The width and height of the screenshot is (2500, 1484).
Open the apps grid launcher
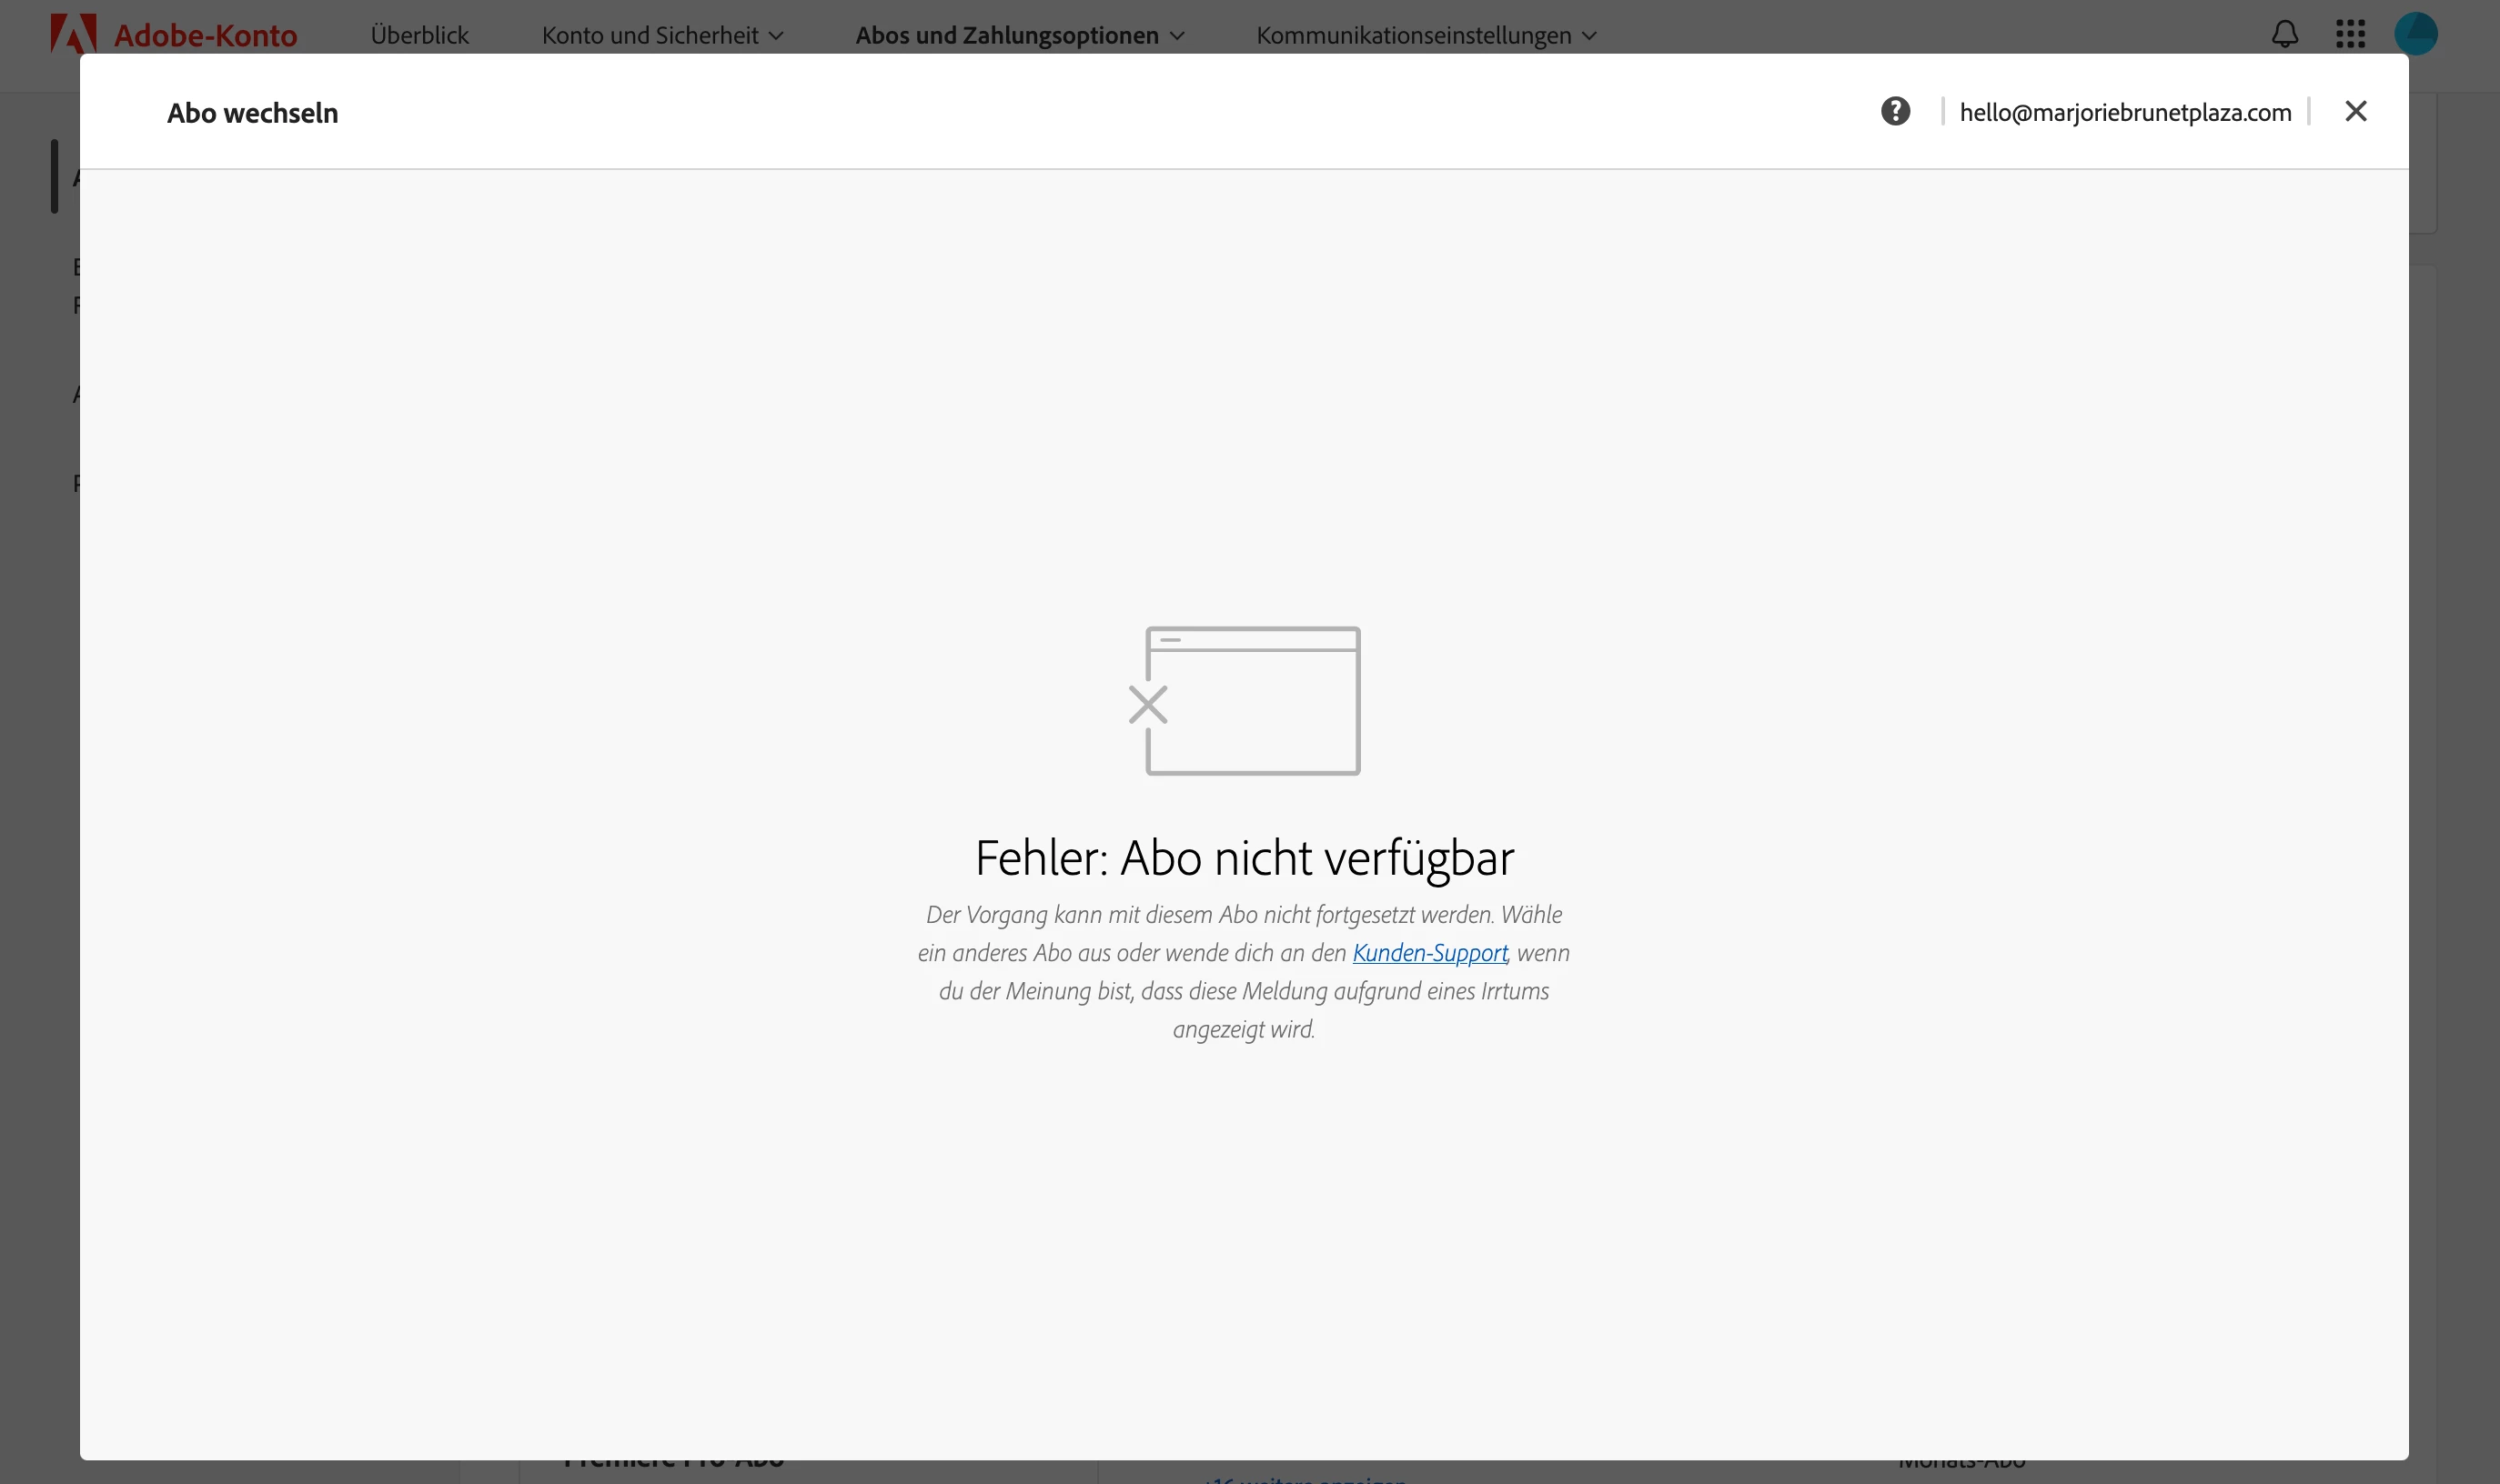click(x=2350, y=34)
